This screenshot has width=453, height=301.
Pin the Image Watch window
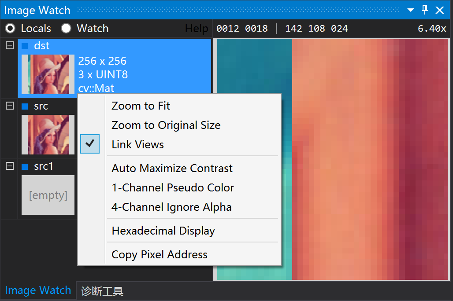pyautogui.click(x=424, y=10)
